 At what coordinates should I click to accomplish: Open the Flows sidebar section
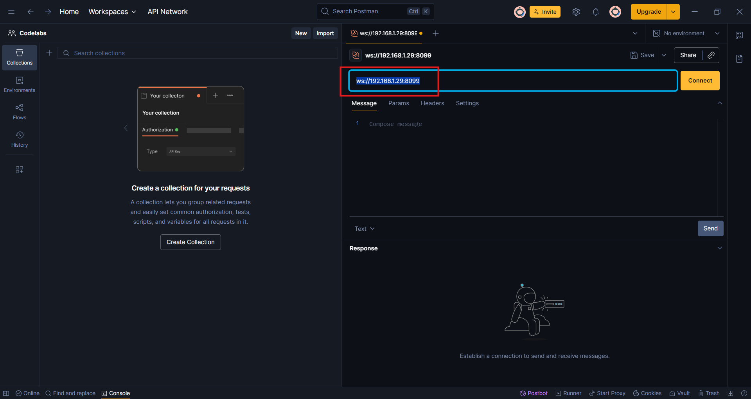[20, 112]
